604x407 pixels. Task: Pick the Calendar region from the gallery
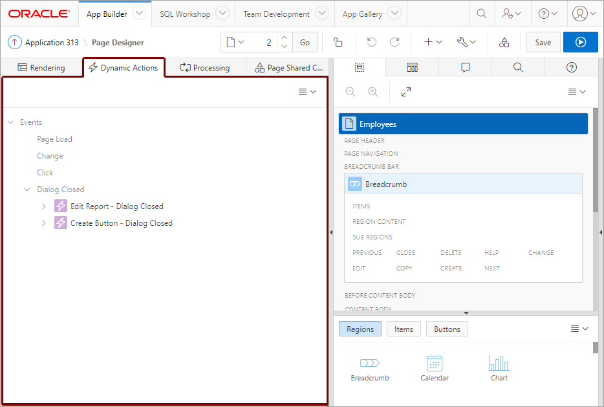click(435, 368)
